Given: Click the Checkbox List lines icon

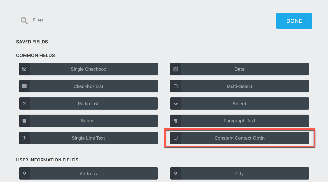Looking at the screenshot, I should coord(25,86).
